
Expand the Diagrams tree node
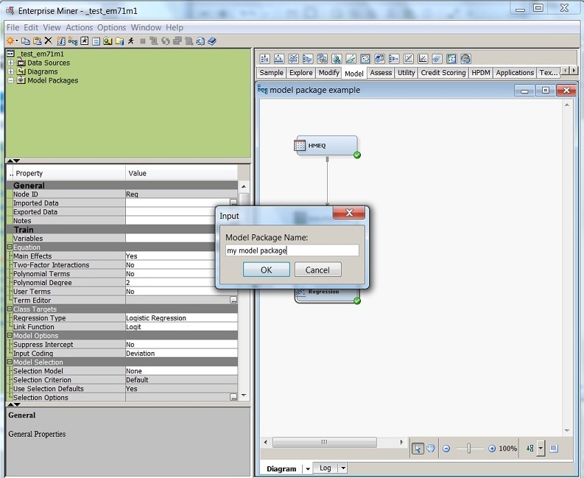[10, 71]
